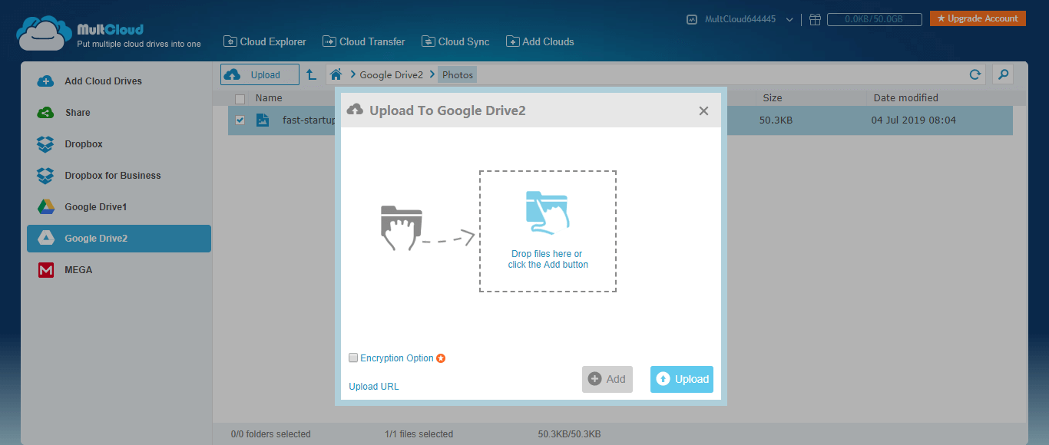Click the Photos breadcrumb

tap(458, 75)
